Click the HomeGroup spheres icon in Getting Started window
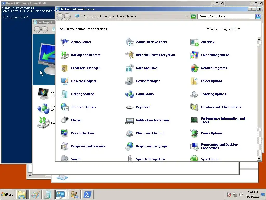Screen dimensions: 266x200 (43, 108)
